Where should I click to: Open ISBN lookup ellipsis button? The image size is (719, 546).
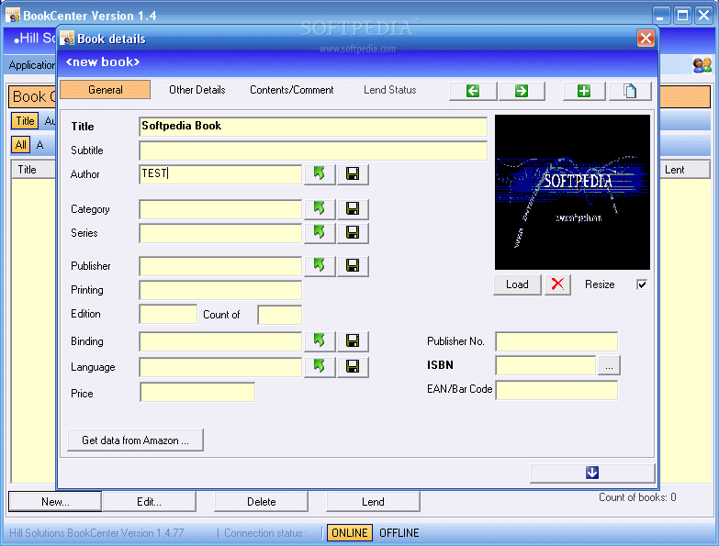coord(609,365)
